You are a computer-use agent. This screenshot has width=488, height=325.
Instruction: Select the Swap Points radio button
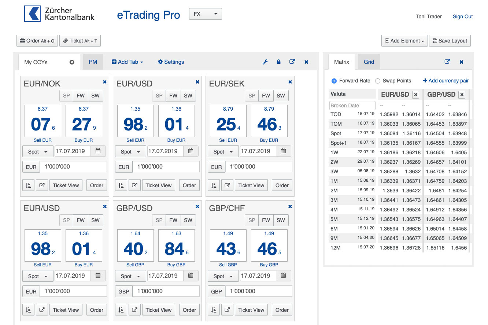(378, 81)
